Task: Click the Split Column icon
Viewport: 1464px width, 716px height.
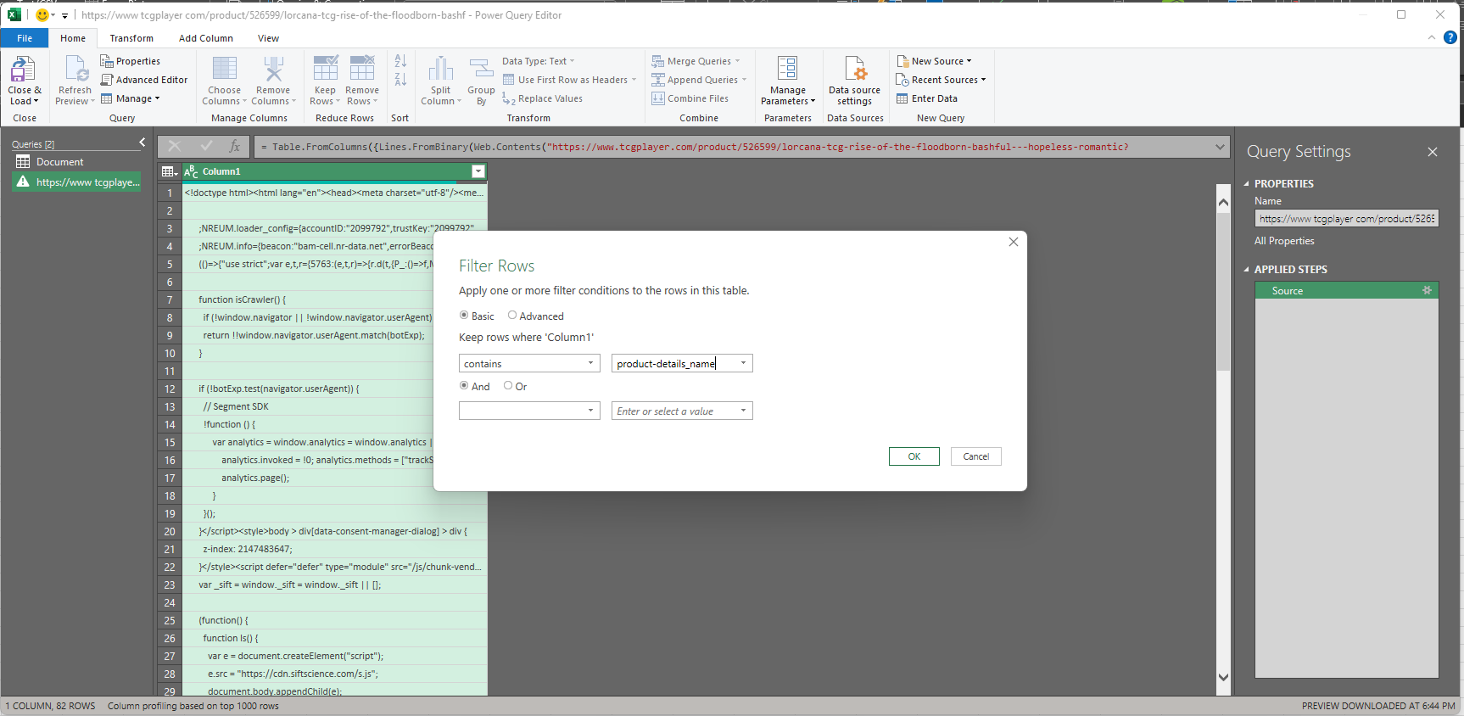Action: point(441,70)
